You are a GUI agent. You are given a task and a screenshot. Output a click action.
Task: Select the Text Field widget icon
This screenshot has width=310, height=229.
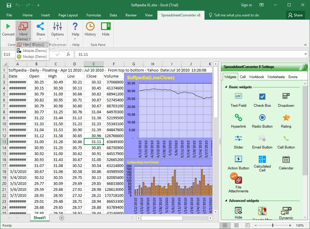[x=238, y=96]
